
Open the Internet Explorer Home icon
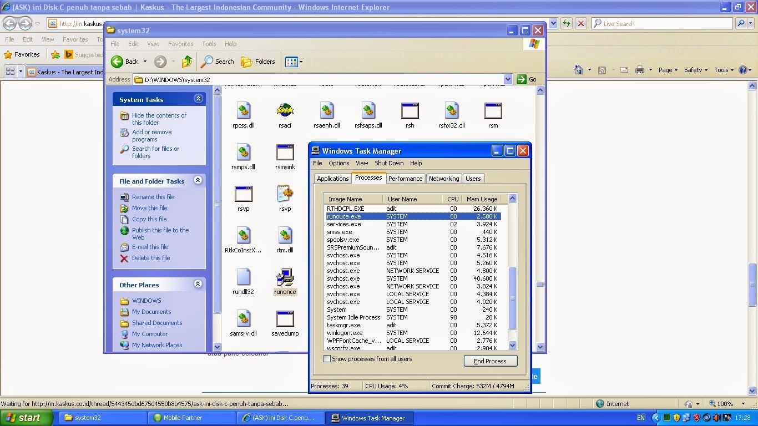(579, 70)
